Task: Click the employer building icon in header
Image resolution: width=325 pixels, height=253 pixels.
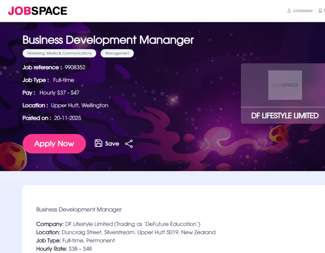Action: (x=321, y=11)
